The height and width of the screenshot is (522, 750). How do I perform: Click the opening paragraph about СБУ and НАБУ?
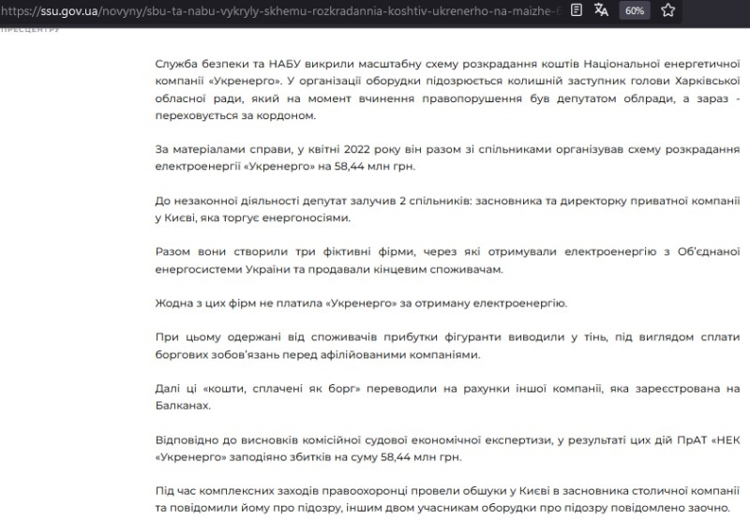click(x=448, y=89)
